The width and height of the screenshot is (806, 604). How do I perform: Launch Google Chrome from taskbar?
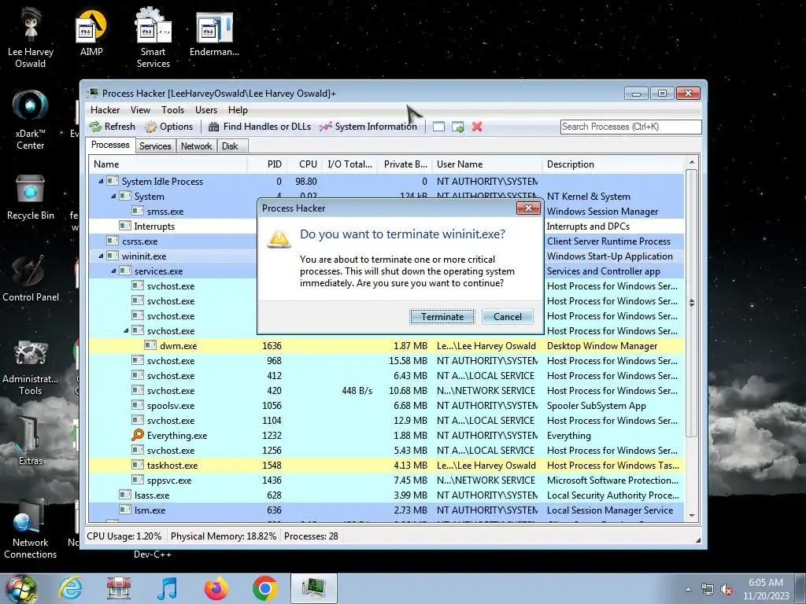coord(264,588)
